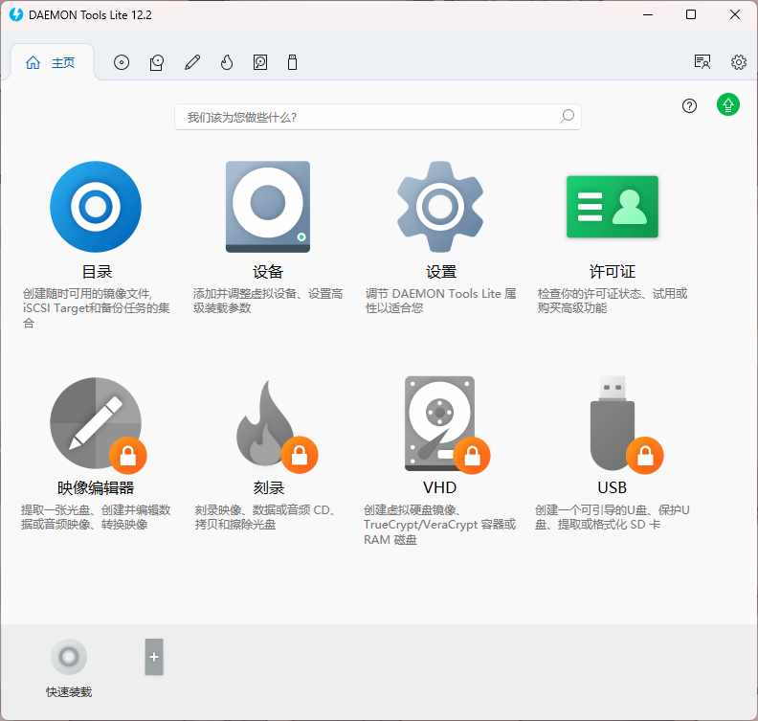Screen dimensions: 758x721
Task: Open the locked 刻录 burn flame tile
Action: (276, 425)
